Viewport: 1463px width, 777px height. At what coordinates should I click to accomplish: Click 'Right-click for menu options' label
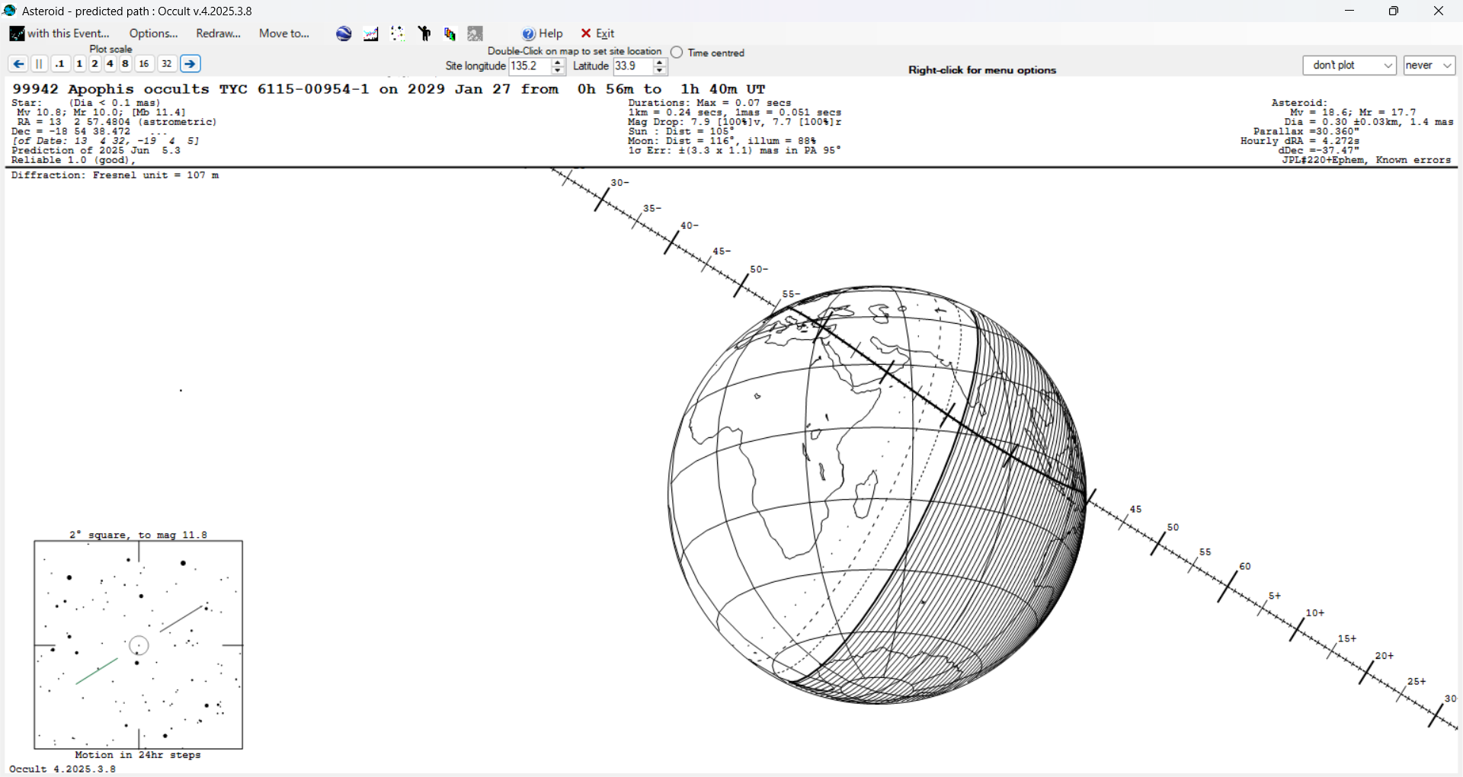(x=982, y=70)
